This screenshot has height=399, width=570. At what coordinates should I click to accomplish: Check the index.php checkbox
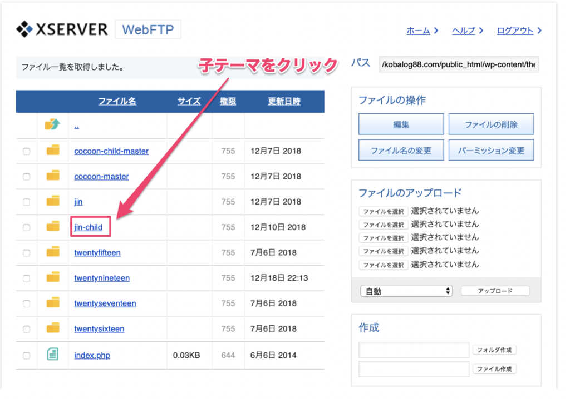click(x=27, y=356)
